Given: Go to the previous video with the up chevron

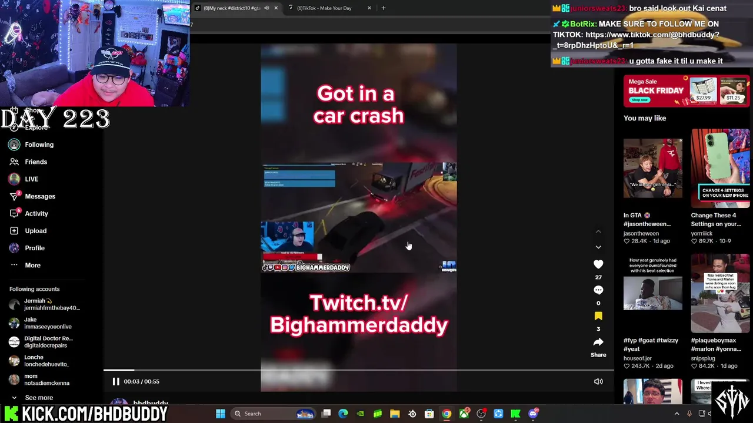Looking at the screenshot, I should tap(598, 232).
